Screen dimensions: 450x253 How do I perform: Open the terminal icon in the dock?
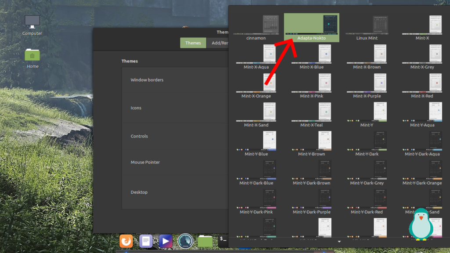(x=224, y=240)
